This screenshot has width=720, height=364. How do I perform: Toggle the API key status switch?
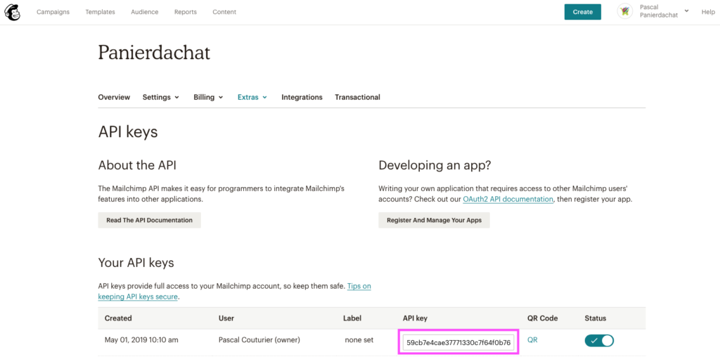click(599, 341)
